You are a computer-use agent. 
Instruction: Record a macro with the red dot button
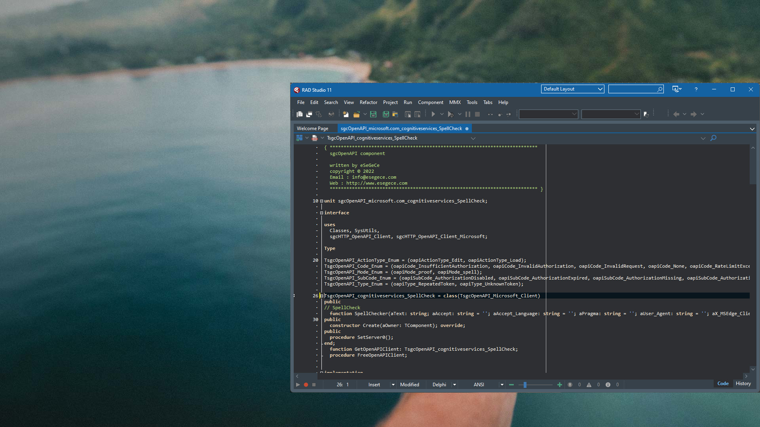[x=306, y=385]
